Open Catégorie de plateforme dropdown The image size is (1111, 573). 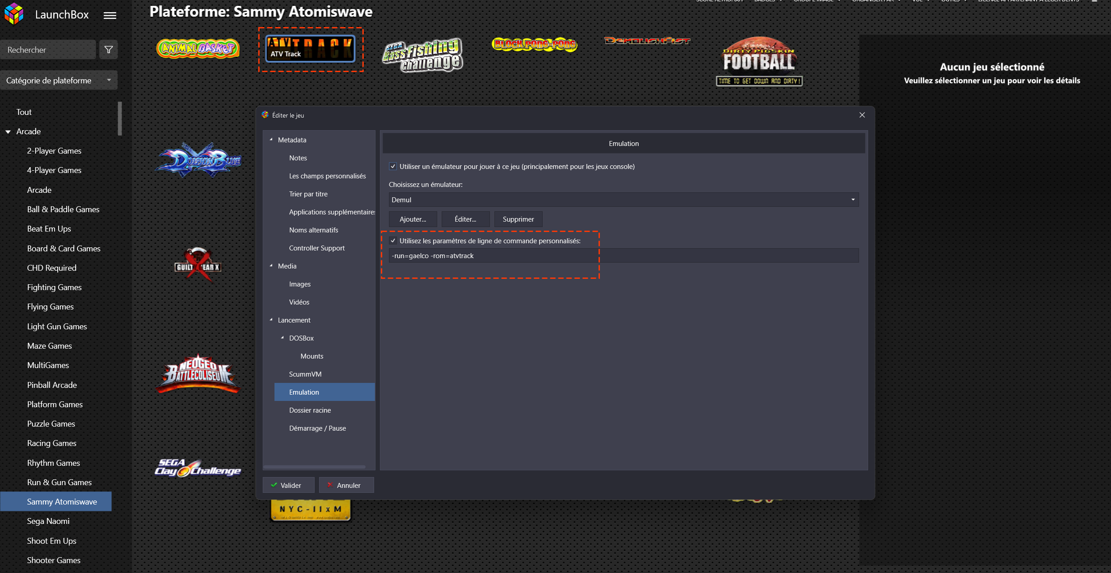(59, 80)
